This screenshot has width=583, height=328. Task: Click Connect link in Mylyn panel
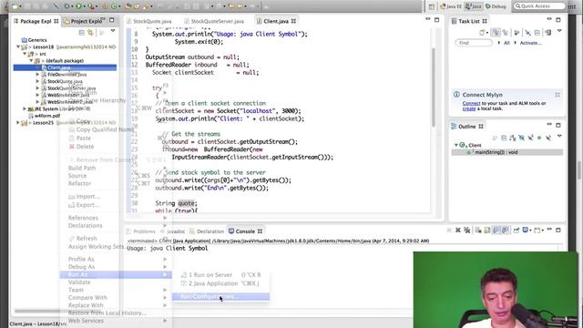471,103
